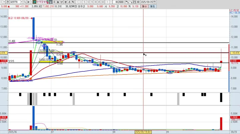Click the yellow 10,474 price tag on left axis
Image resolution: width=240 pixels, height=134 pixels.
[4, 53]
